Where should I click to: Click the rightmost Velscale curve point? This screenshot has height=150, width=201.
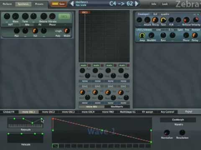(42, 134)
